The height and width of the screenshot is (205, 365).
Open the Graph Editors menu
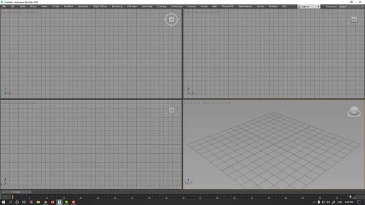click(100, 6)
